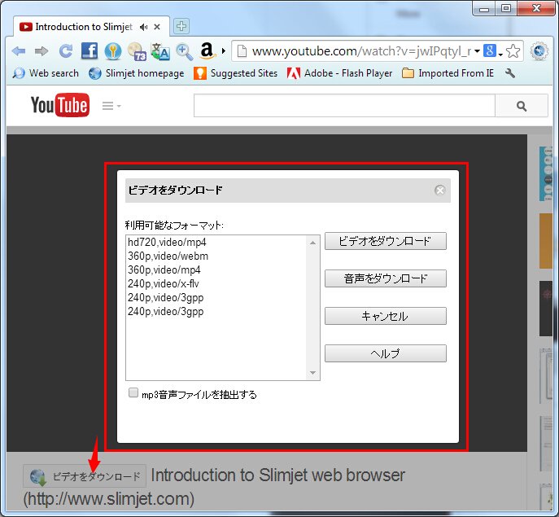Close the video download dialog with X
The width and height of the screenshot is (559, 517).
tap(440, 191)
